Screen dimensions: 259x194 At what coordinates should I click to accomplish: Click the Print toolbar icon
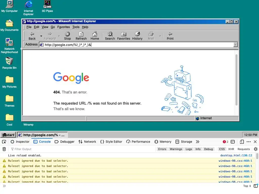tap(170, 36)
